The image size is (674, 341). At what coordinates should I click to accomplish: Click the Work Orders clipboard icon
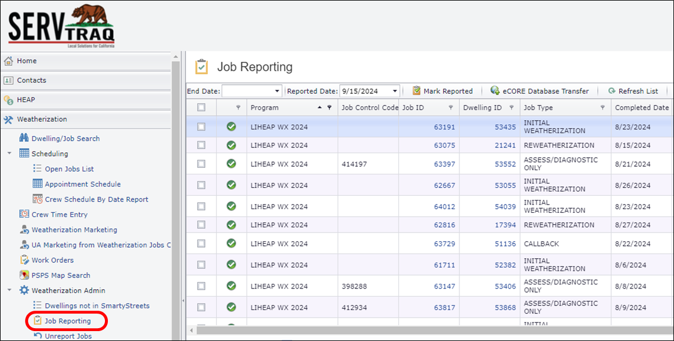tap(24, 260)
